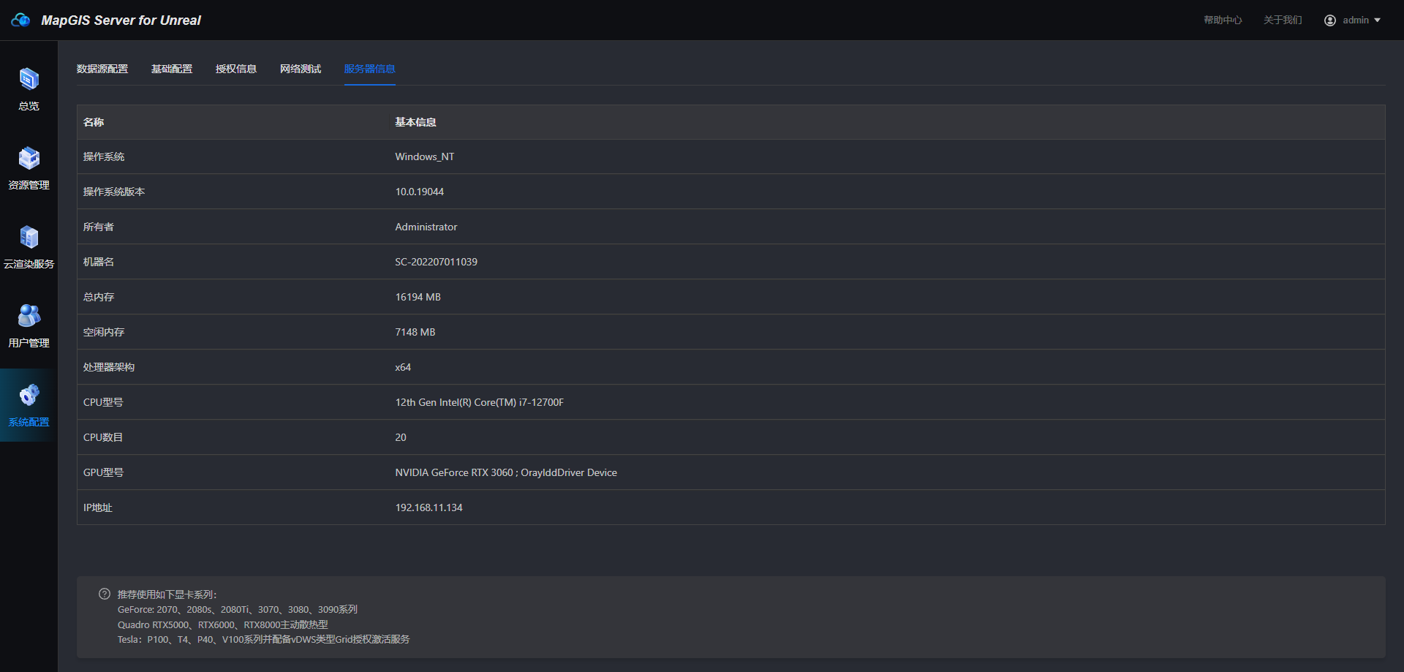Select machine name SC-202207011039
The image size is (1404, 672).
[x=437, y=262]
